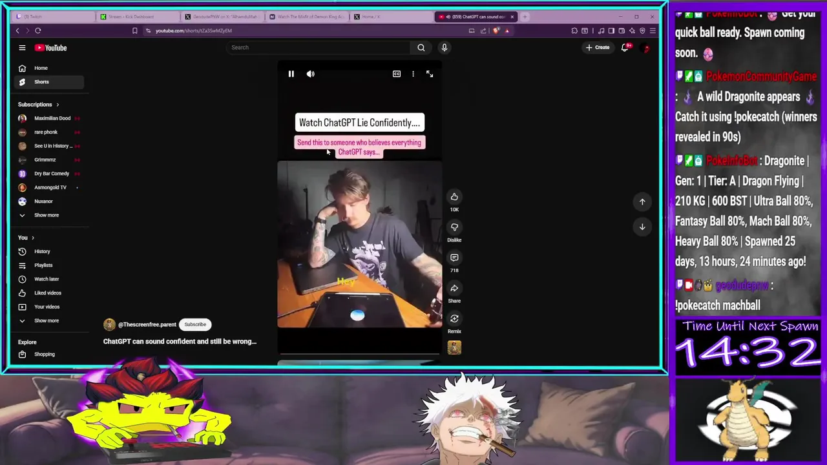Select Shorts in the sidebar
Screen dimensions: 827x465
pos(48,82)
